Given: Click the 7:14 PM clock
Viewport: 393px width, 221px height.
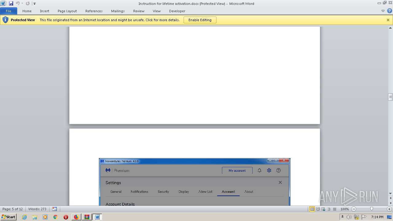Looking at the screenshot, I should click(x=377, y=217).
